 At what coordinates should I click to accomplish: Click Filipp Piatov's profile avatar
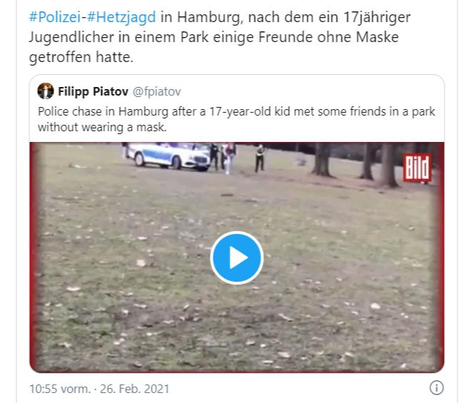(x=46, y=91)
